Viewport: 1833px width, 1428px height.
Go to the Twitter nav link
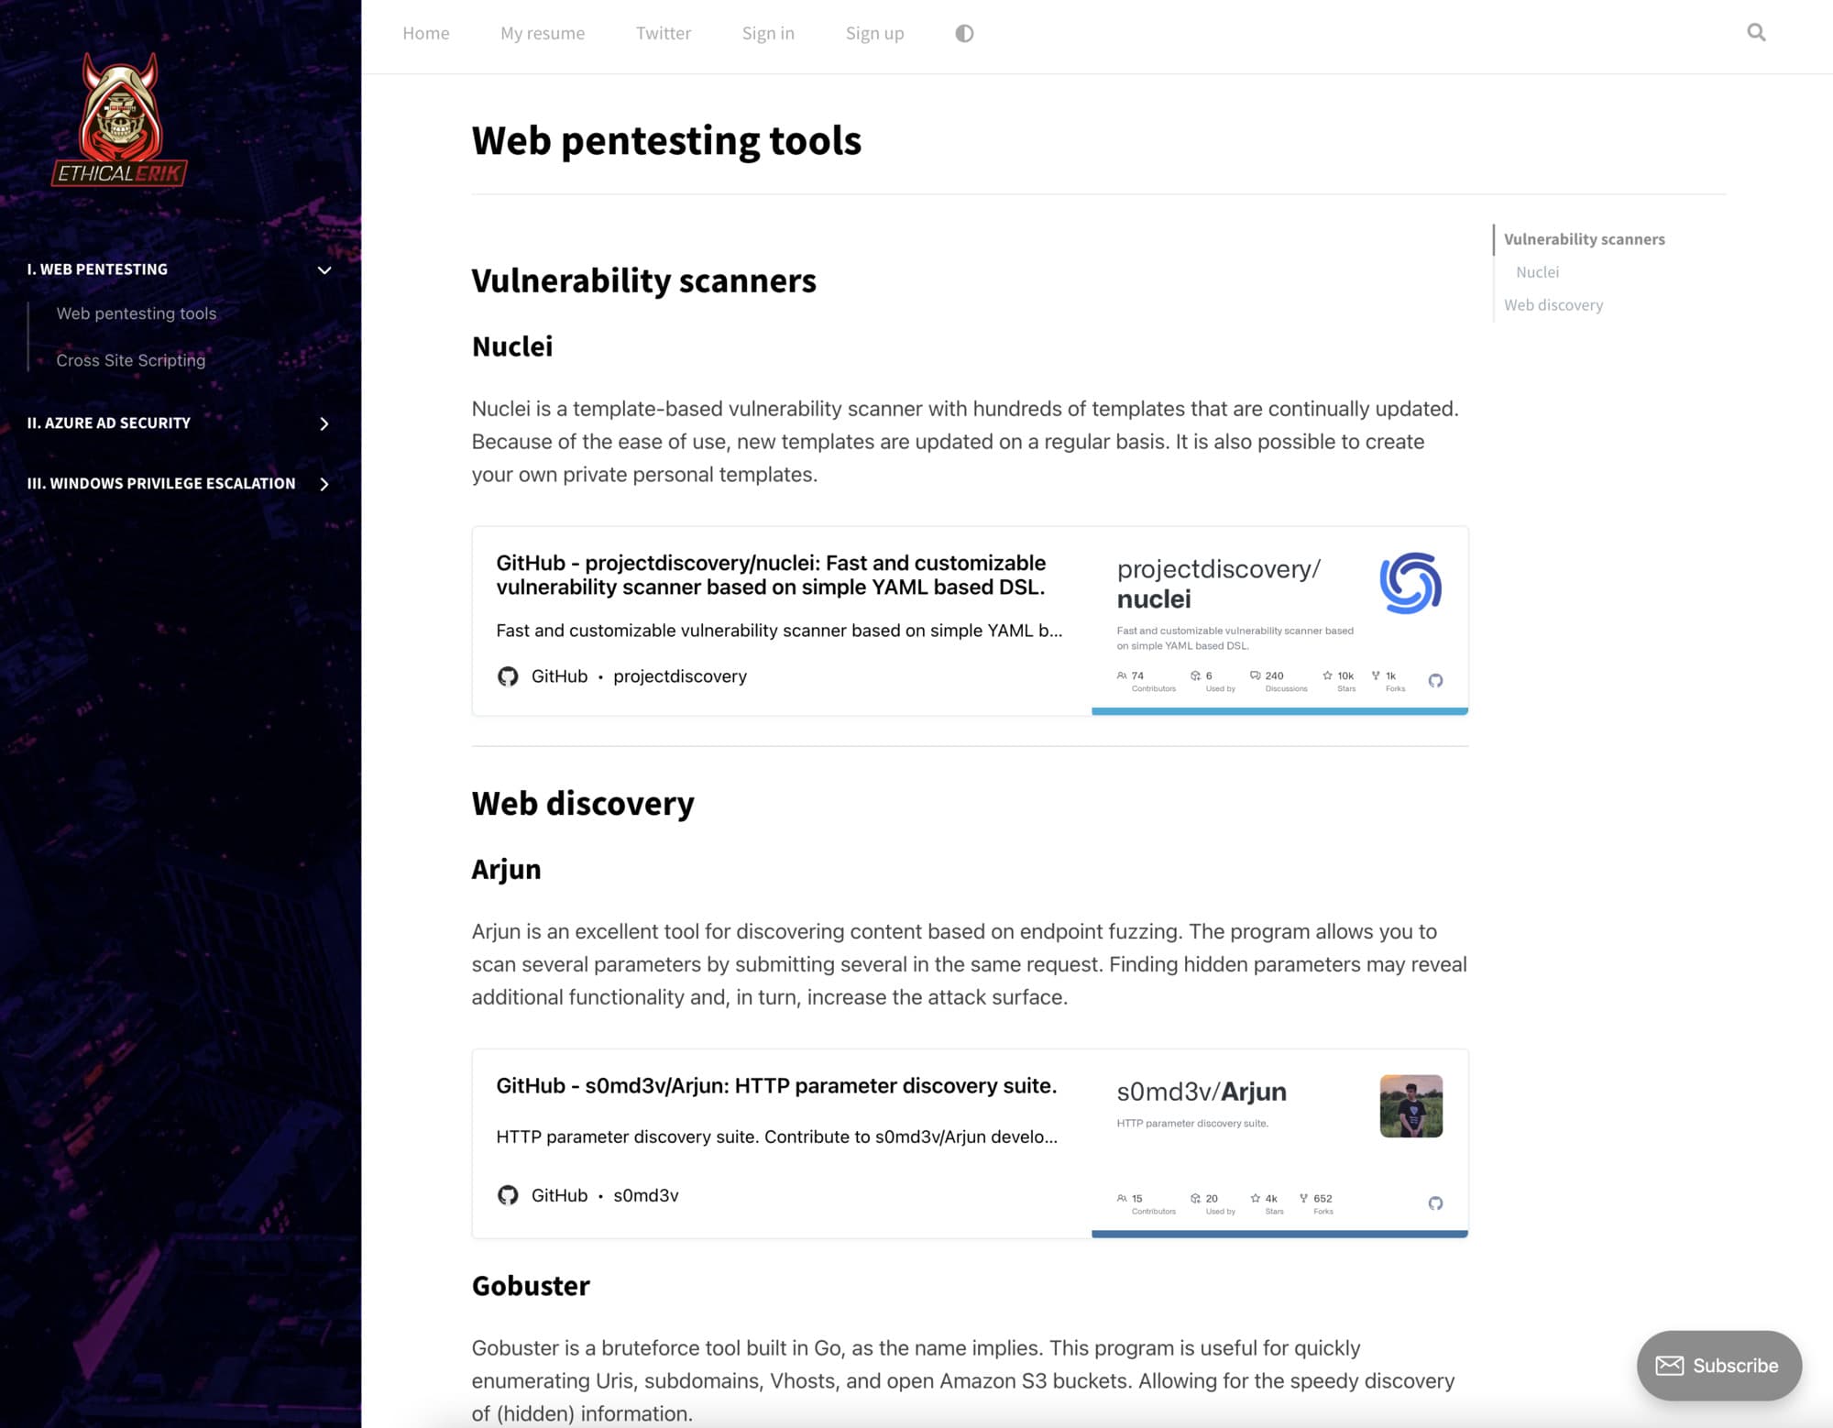tap(663, 33)
